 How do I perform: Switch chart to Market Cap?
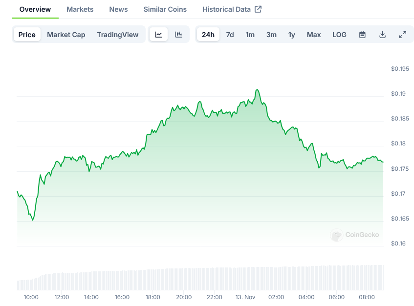click(x=66, y=35)
